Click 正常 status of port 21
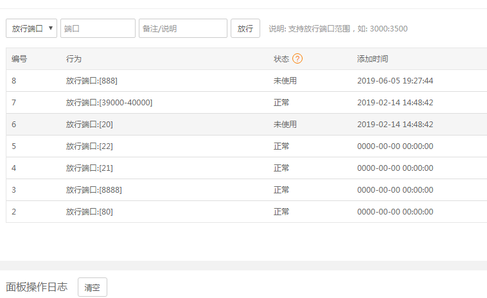Screen dimensions: 487x298 click(x=281, y=168)
